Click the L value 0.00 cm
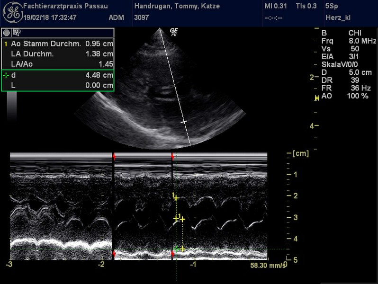 pyautogui.click(x=99, y=85)
